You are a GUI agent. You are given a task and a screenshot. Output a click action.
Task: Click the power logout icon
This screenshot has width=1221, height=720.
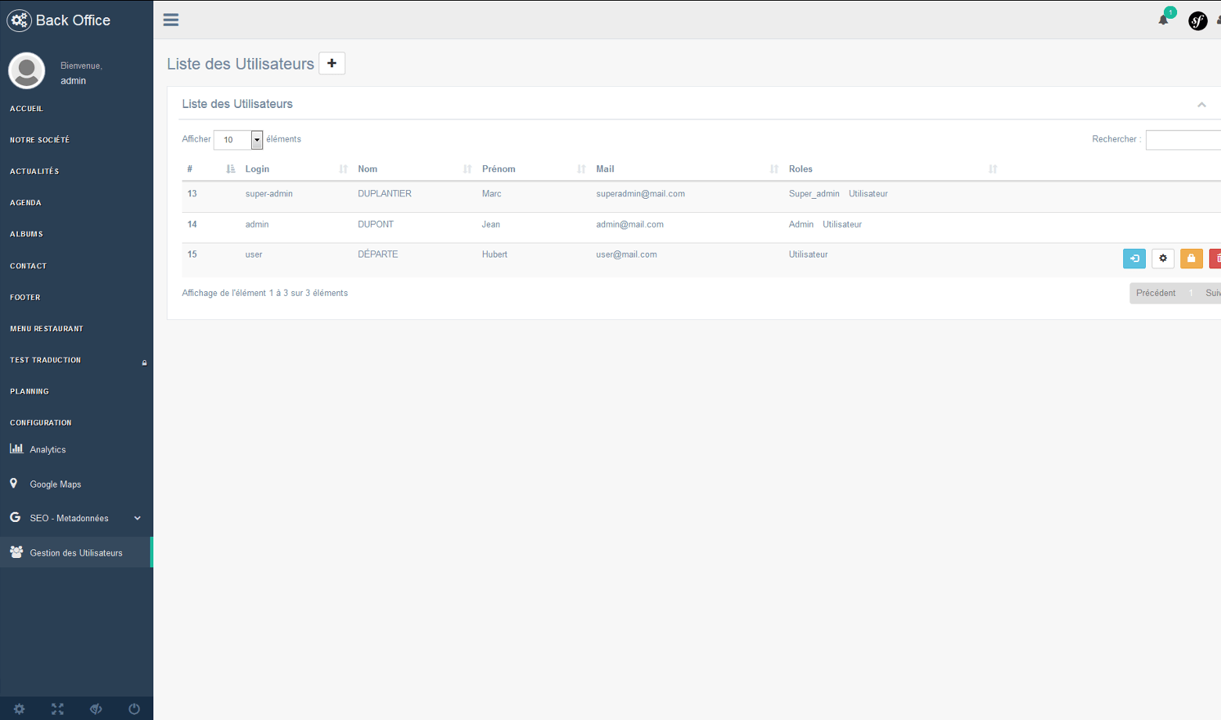click(135, 709)
